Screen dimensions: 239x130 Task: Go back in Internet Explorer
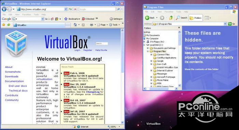click(4, 9)
